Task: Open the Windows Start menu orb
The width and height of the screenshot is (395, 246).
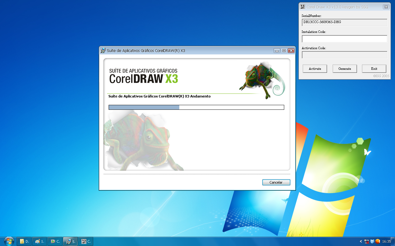Action: coord(9,241)
